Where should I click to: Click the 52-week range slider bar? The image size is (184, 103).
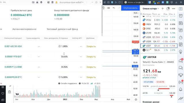coord(159,95)
